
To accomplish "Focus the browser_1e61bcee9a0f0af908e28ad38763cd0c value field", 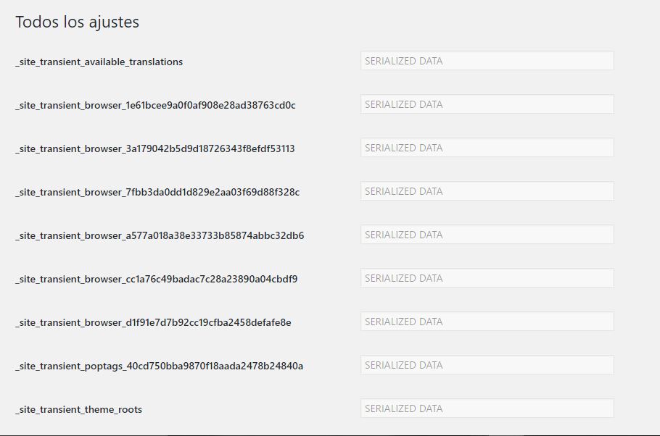I will point(487,104).
